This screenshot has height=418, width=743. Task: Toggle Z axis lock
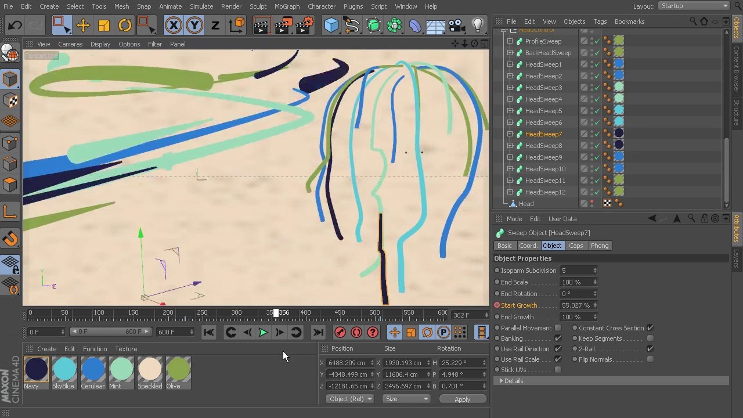(215, 25)
